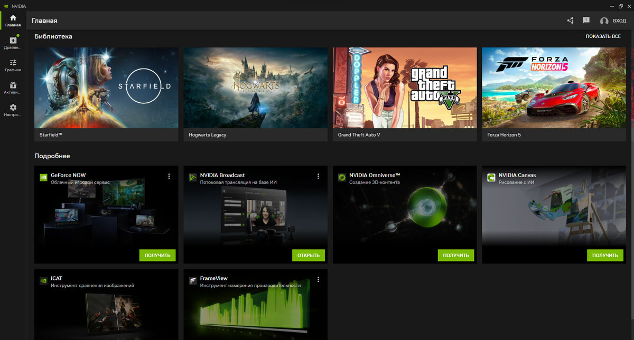Image resolution: width=634 pixels, height=340 pixels.
Task: Open the Grand Theft Auto V thumbnail
Action: 405,88
